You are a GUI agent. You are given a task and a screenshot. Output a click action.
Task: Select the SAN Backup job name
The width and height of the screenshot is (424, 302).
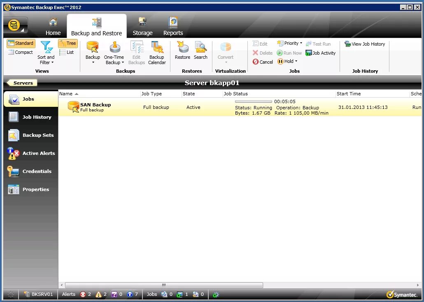click(x=96, y=105)
